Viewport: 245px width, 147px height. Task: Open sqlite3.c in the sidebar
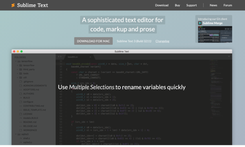click(x=28, y=142)
